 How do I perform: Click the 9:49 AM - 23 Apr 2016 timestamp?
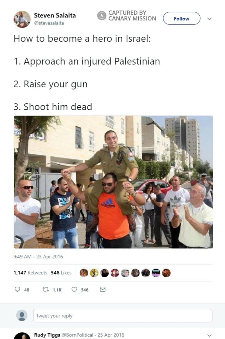(x=38, y=257)
